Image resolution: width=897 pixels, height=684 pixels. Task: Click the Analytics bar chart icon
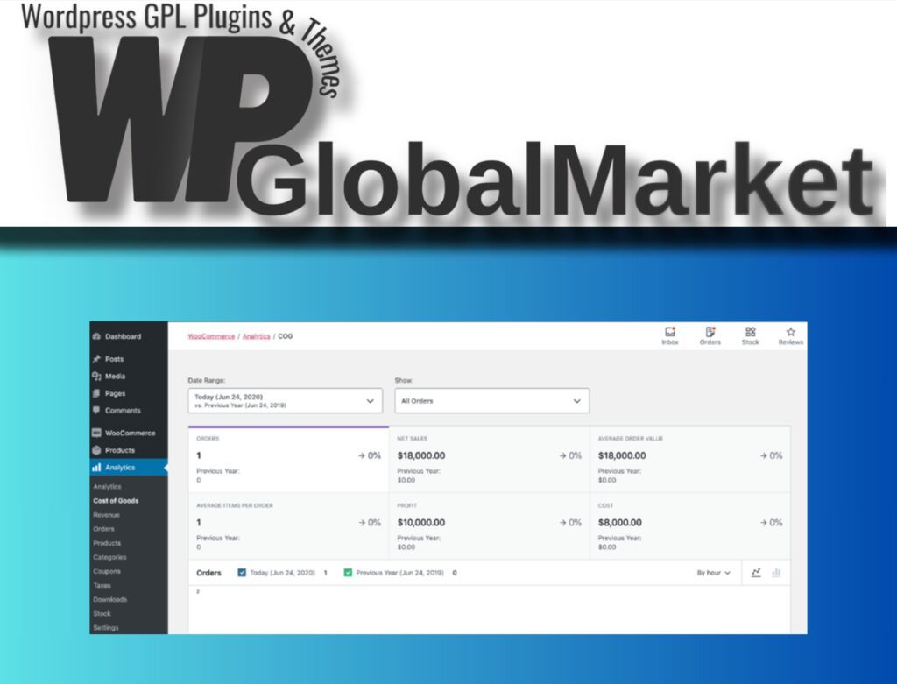tap(96, 468)
